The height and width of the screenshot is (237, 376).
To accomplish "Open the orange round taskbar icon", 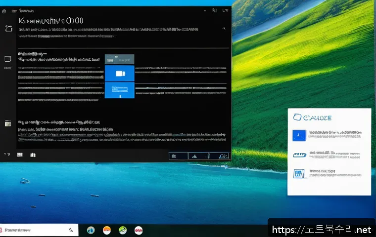I will pyautogui.click(x=107, y=230).
